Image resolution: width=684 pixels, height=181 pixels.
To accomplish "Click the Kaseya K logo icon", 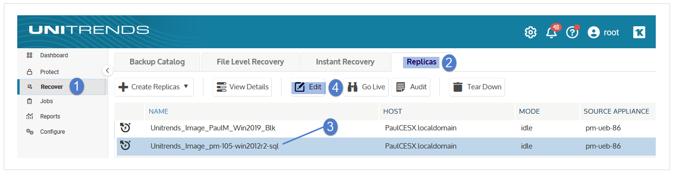I will click(639, 32).
